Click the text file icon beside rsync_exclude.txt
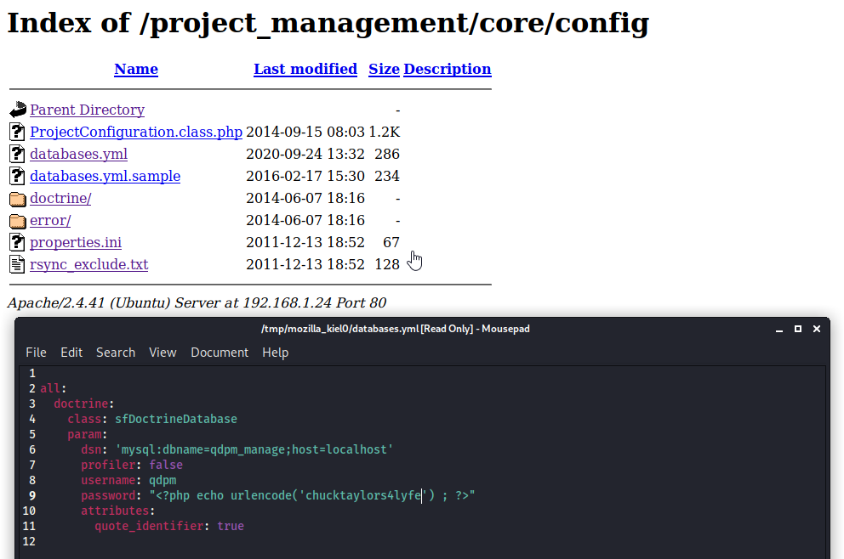 pos(17,264)
